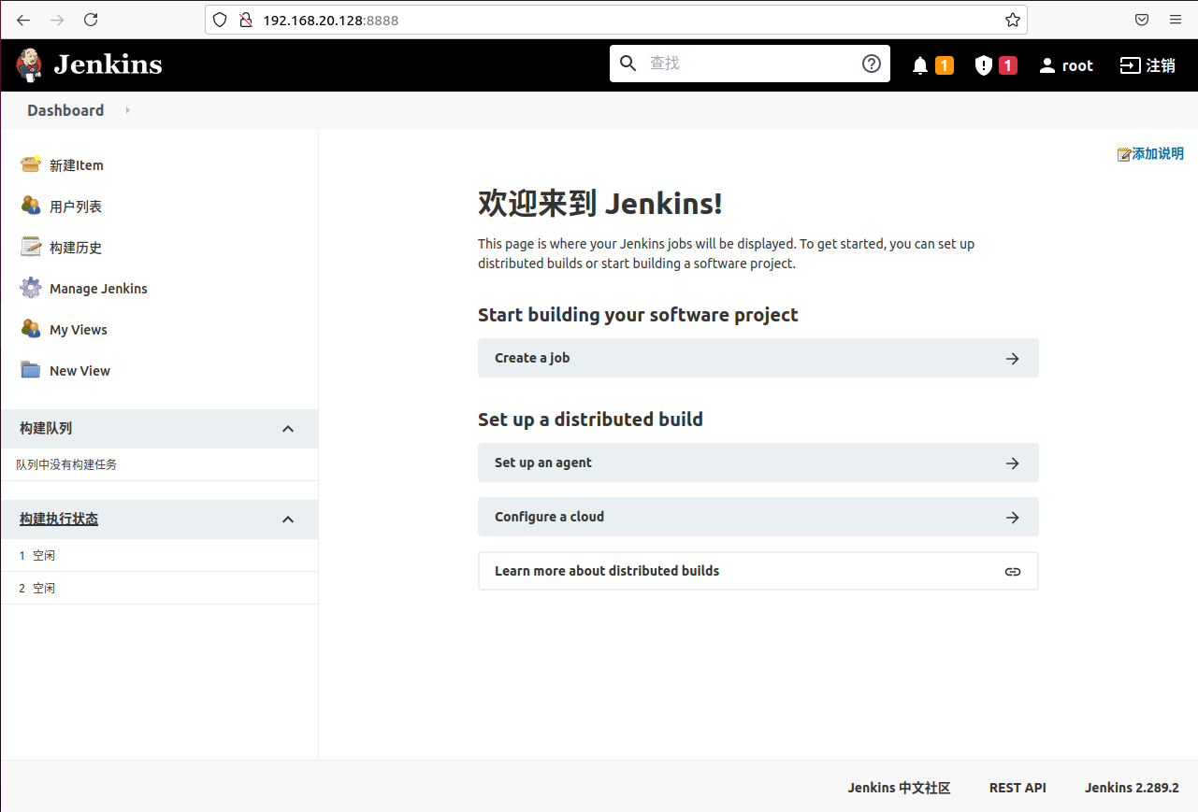
Task: Focus the 查找 search field
Action: (x=750, y=64)
